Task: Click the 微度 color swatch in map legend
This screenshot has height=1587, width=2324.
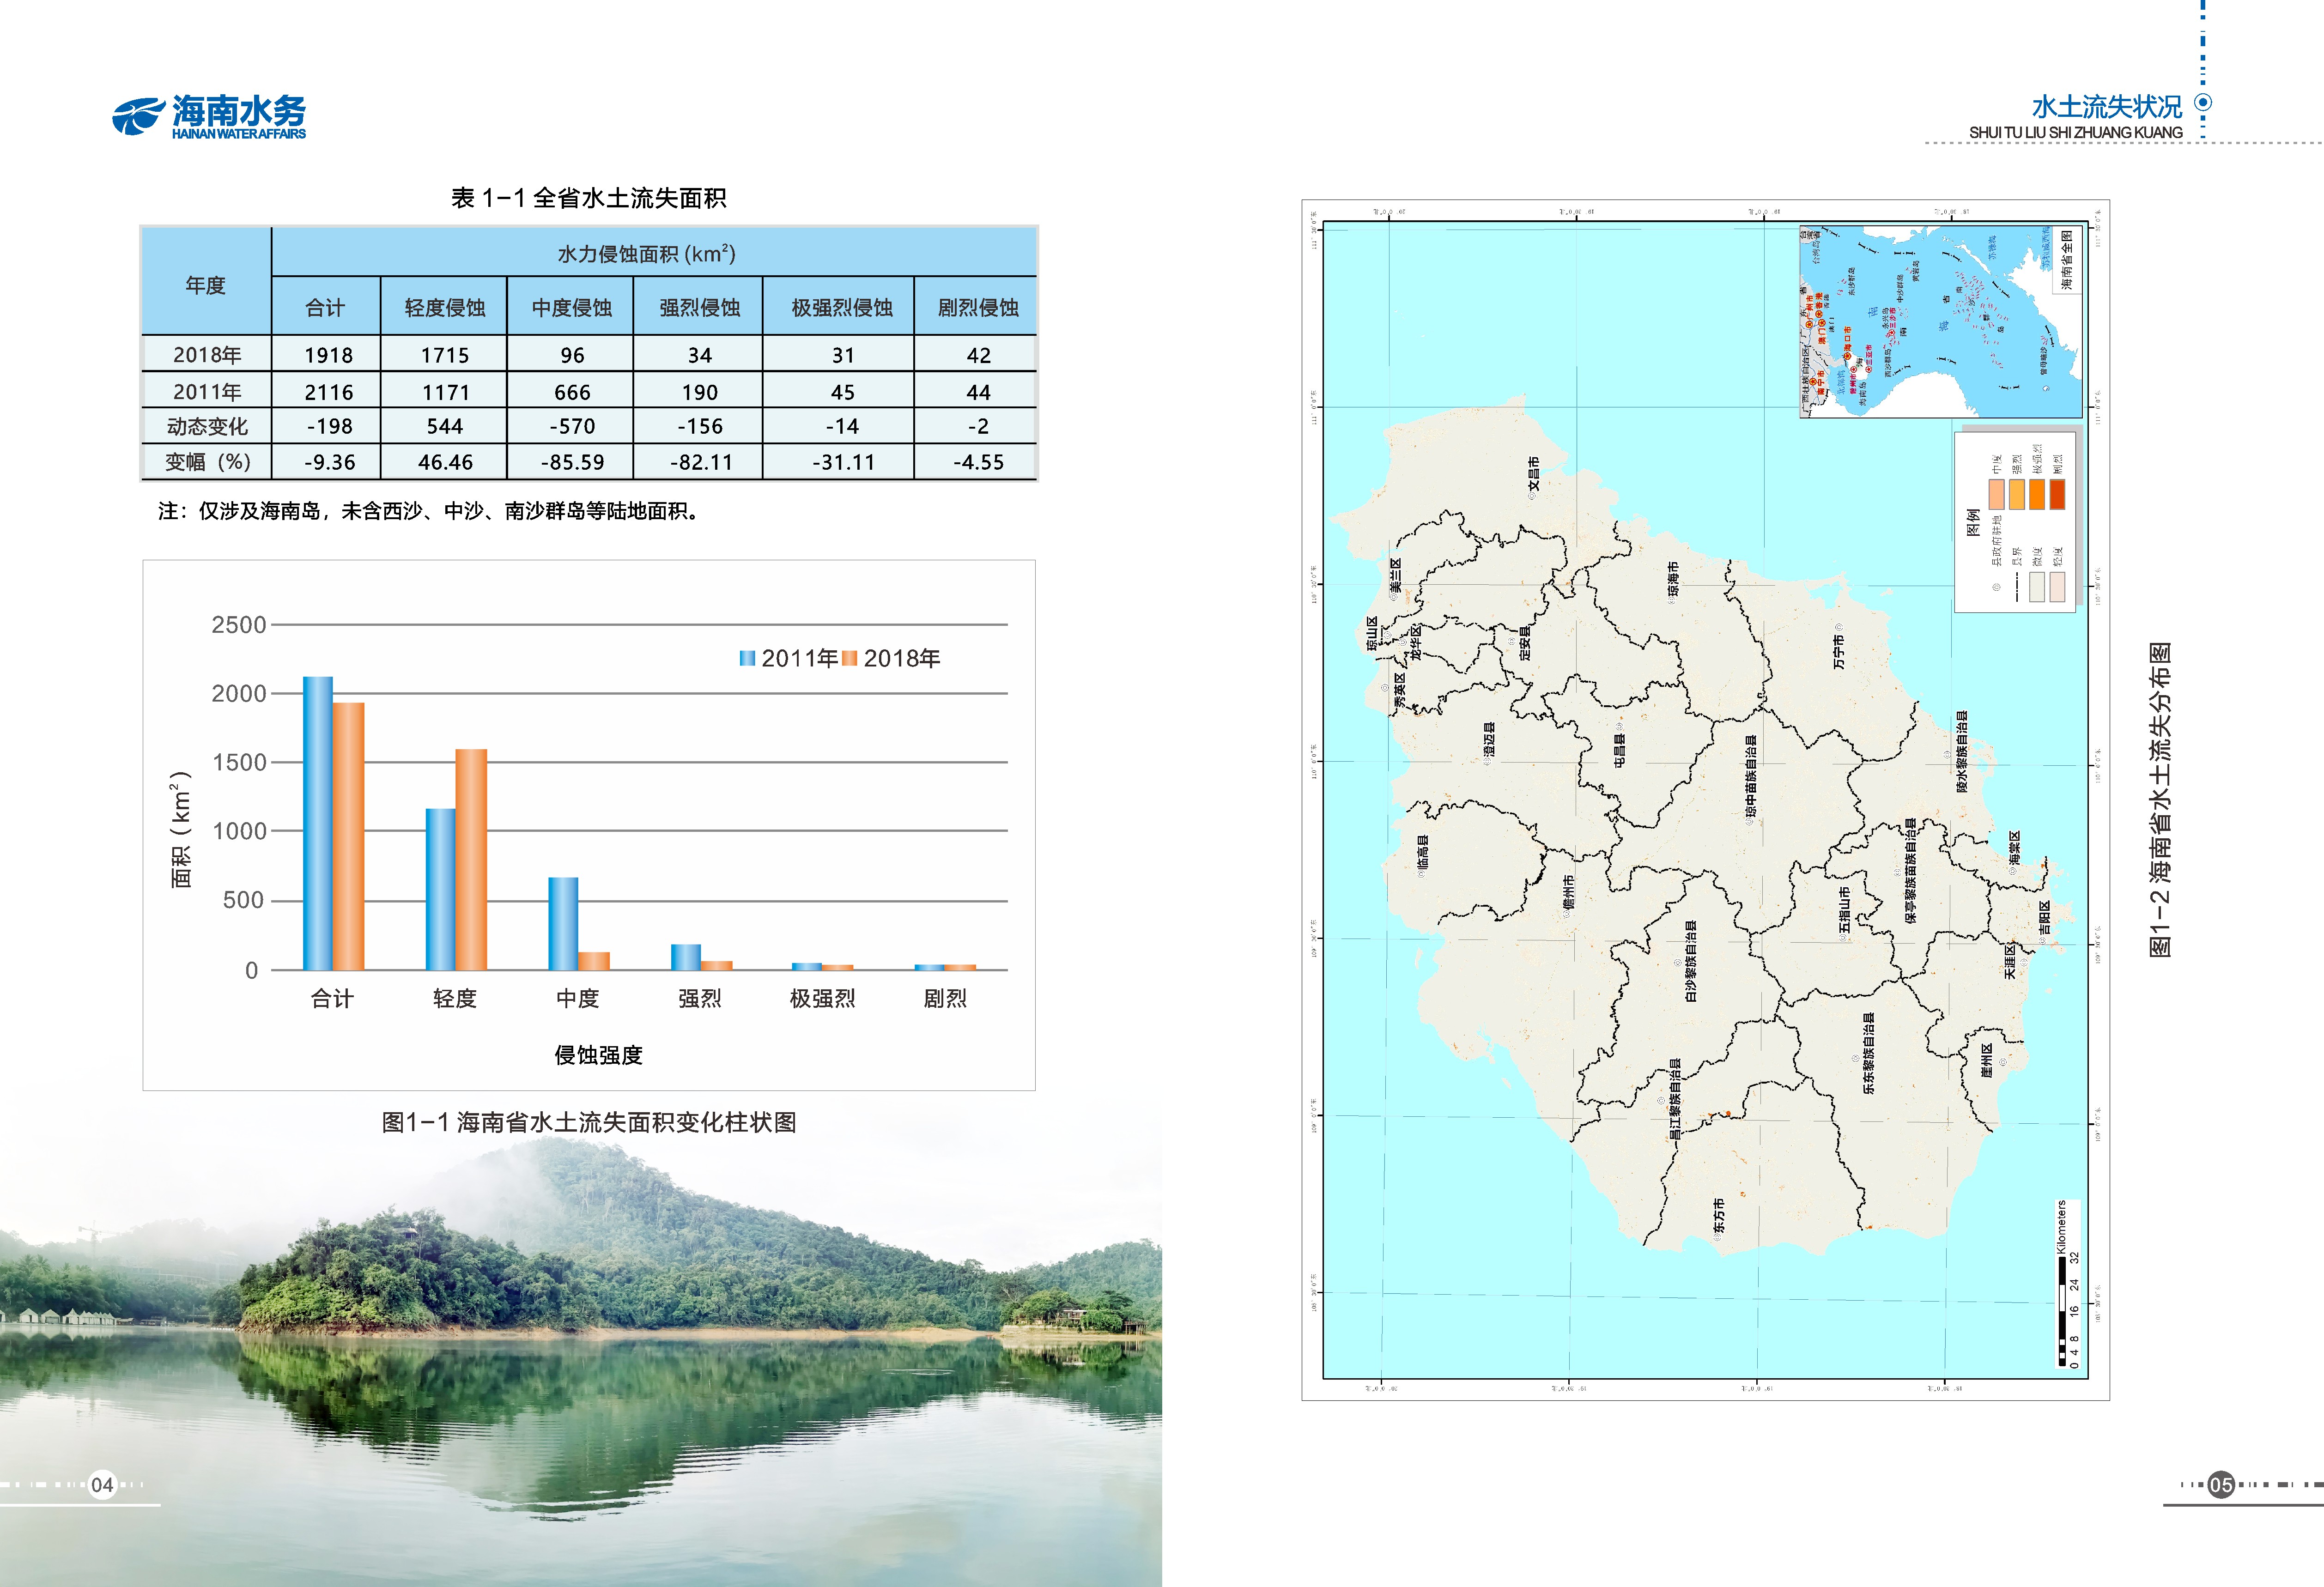Action: [x=2037, y=587]
